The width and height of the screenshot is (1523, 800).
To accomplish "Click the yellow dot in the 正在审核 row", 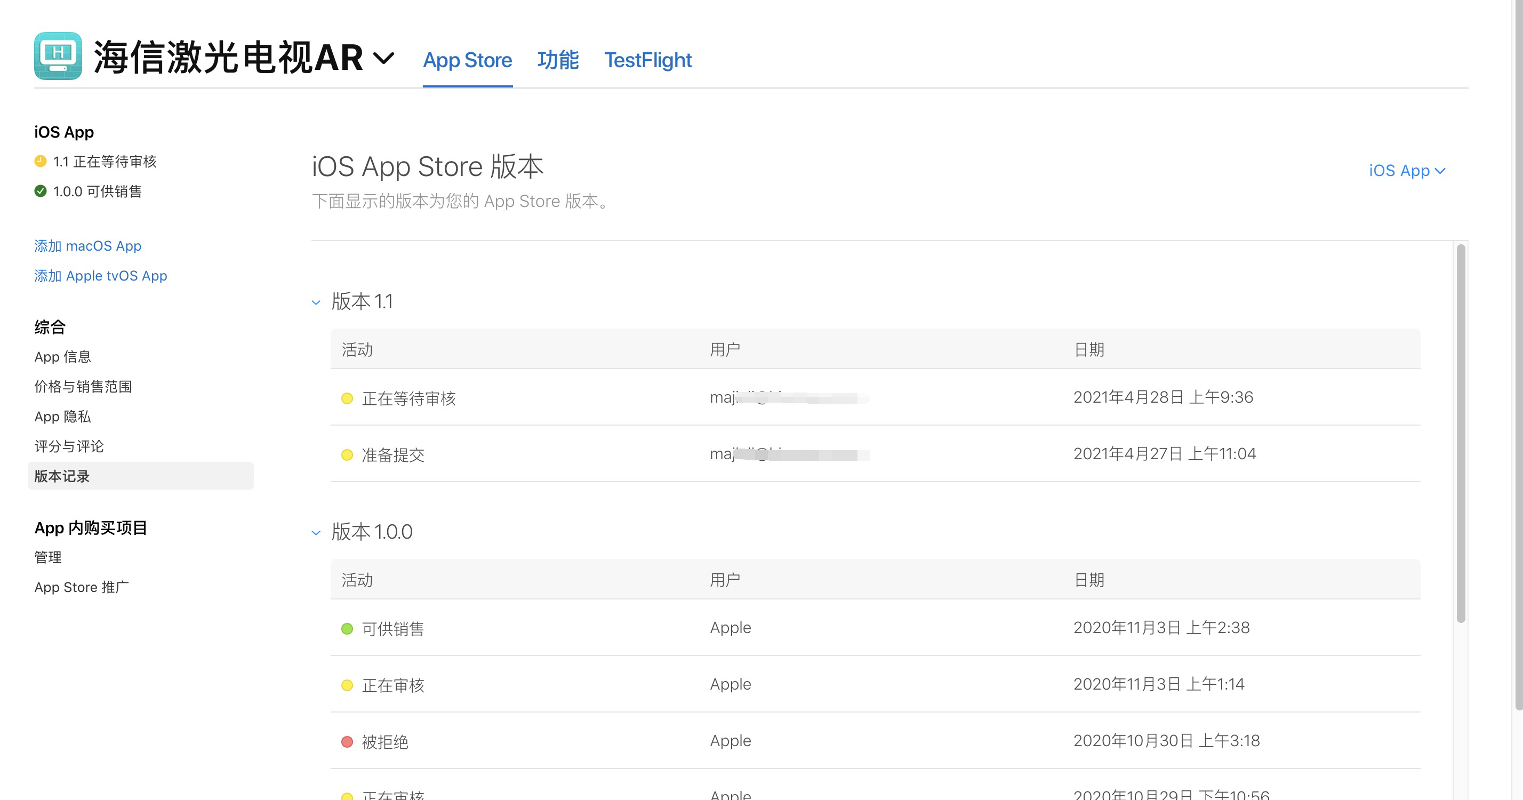I will tap(347, 685).
